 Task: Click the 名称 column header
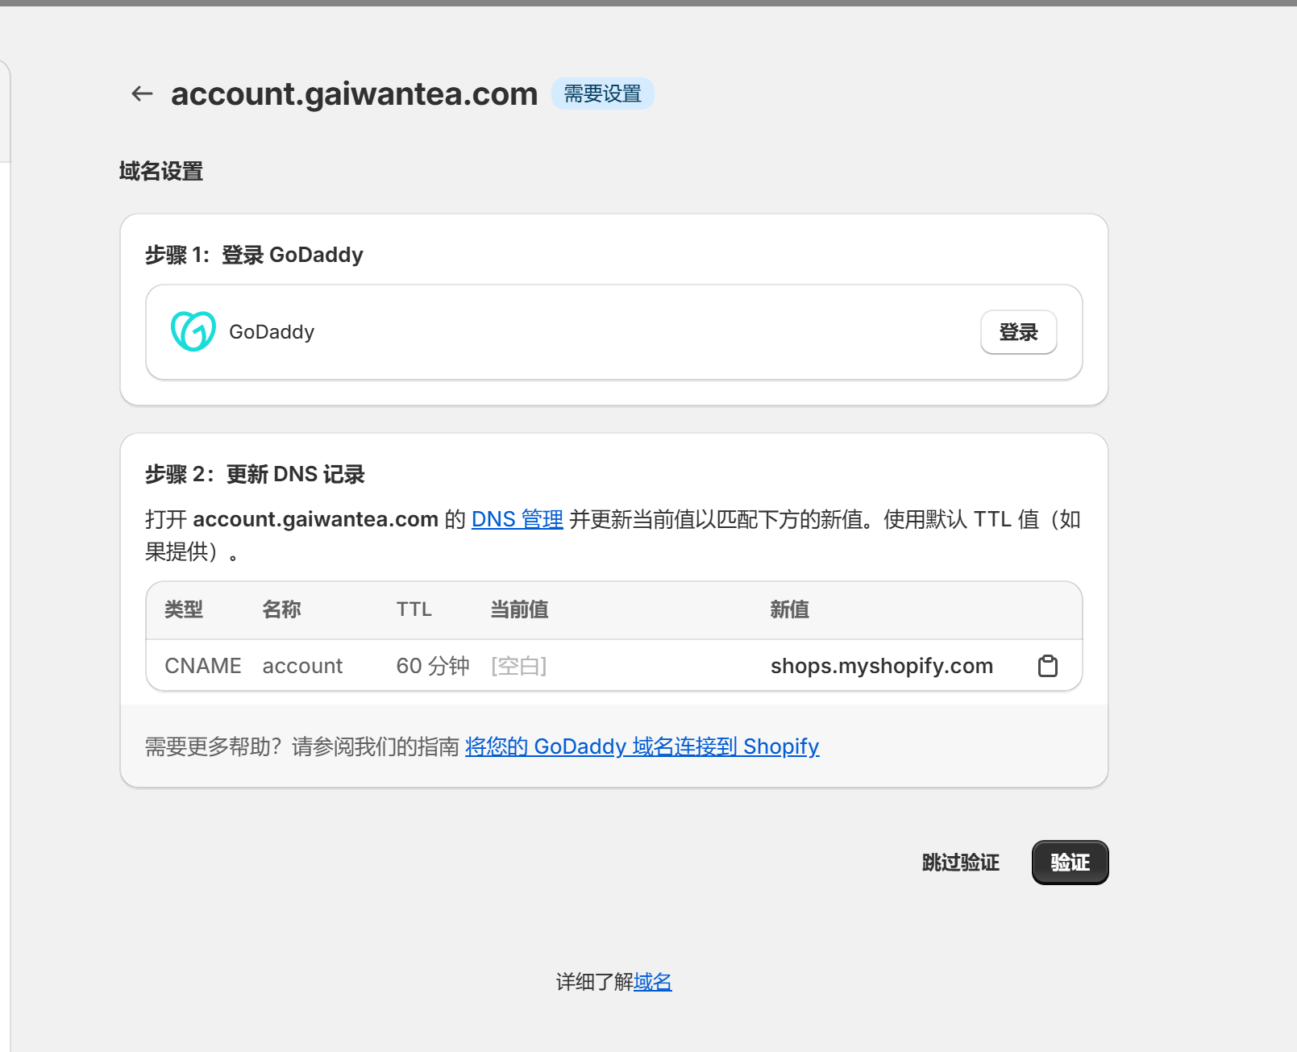pos(281,609)
